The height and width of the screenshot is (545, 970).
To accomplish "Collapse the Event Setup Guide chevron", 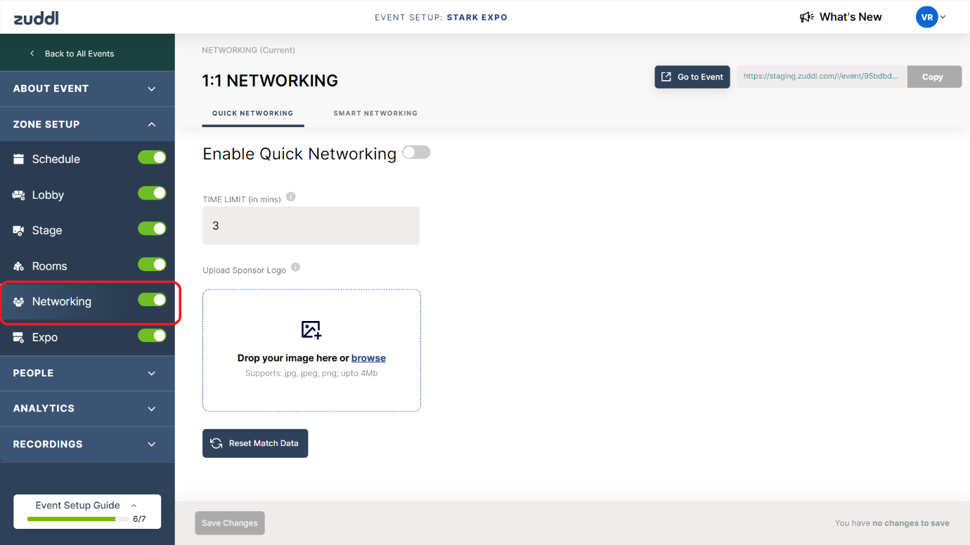I will [x=134, y=506].
